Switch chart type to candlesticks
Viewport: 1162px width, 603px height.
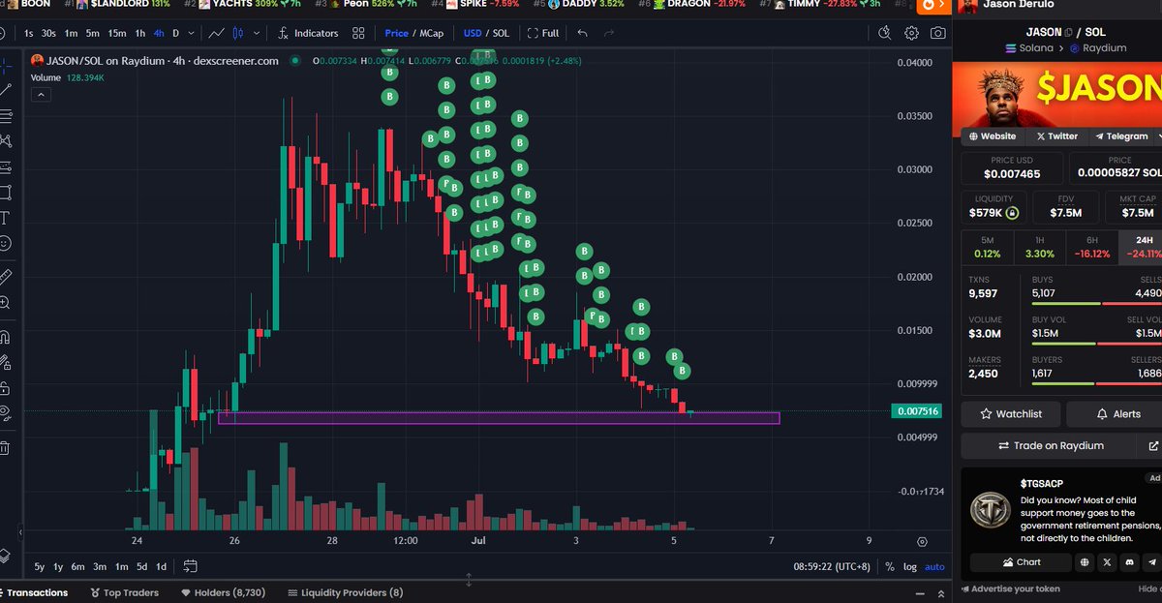click(x=239, y=33)
